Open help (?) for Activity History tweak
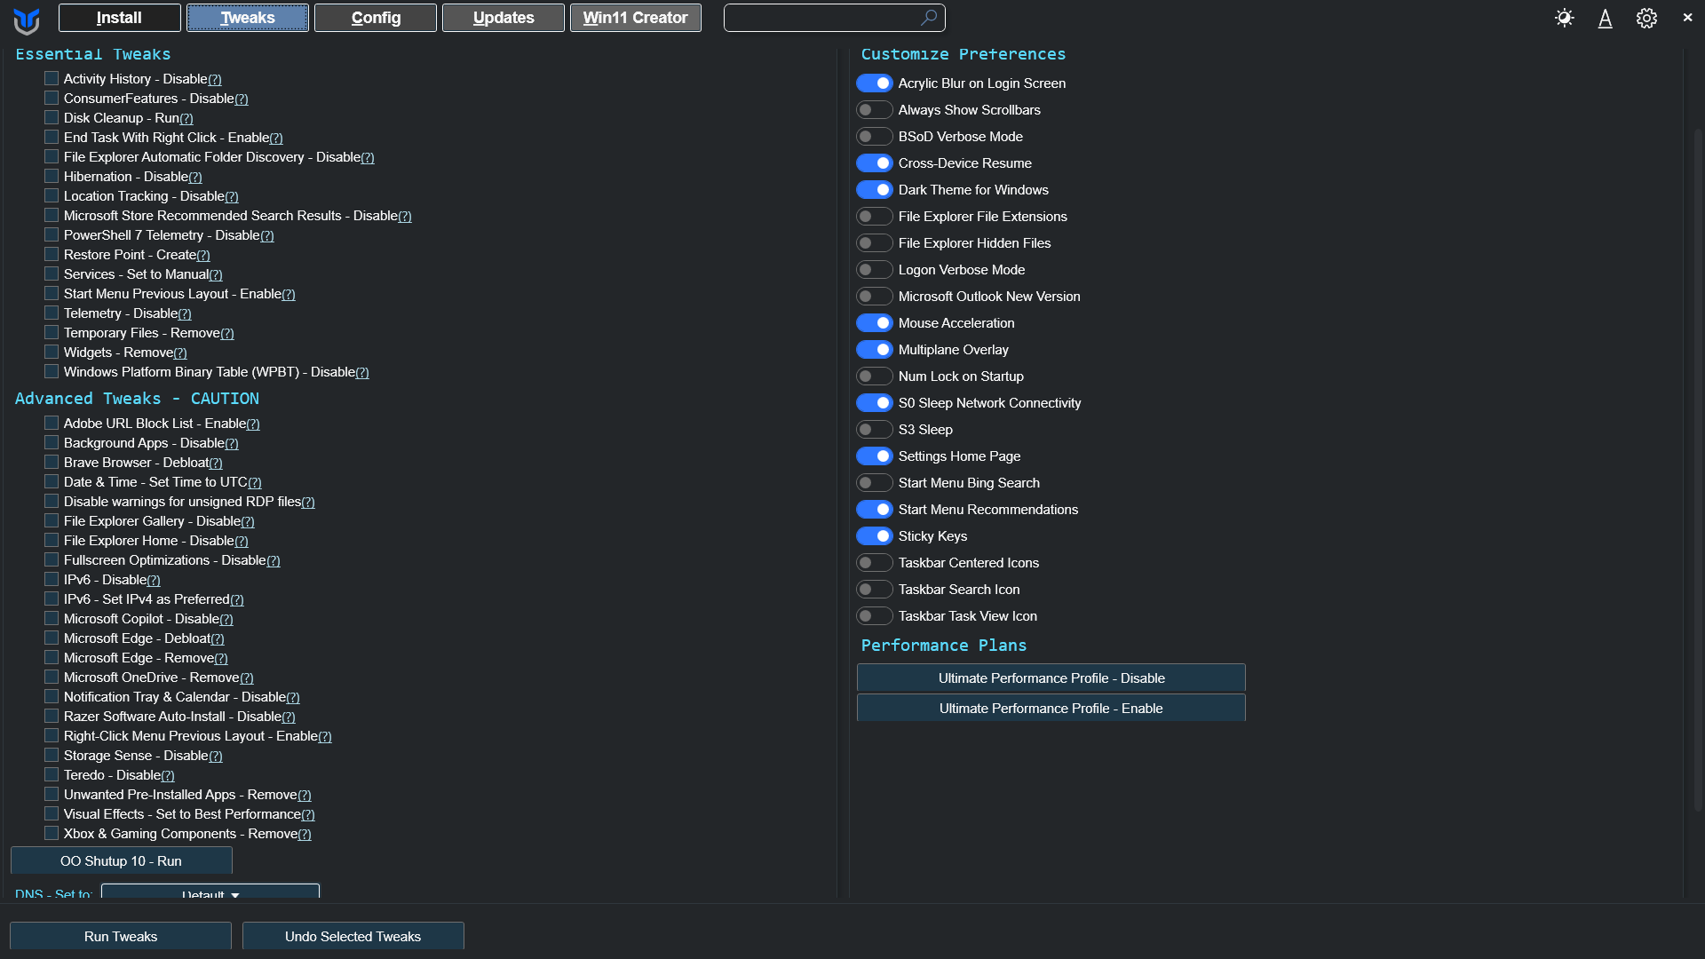The width and height of the screenshot is (1705, 959). [215, 80]
